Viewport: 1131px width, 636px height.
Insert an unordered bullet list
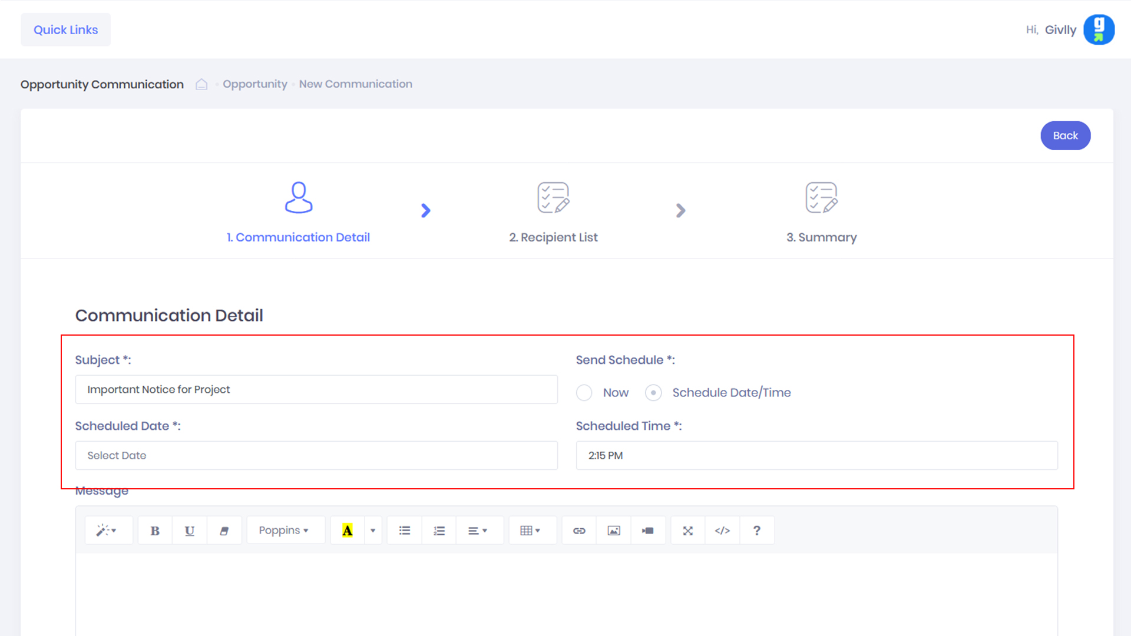tap(404, 531)
